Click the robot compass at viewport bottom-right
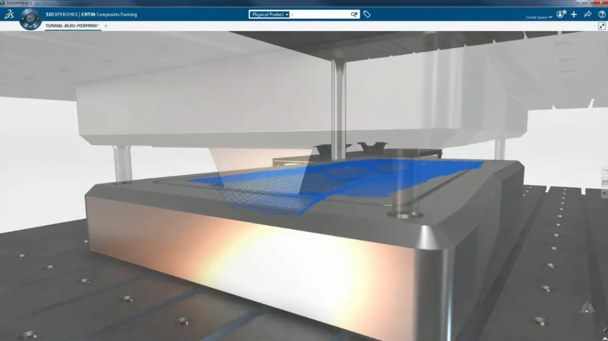608x341 pixels. (587, 308)
